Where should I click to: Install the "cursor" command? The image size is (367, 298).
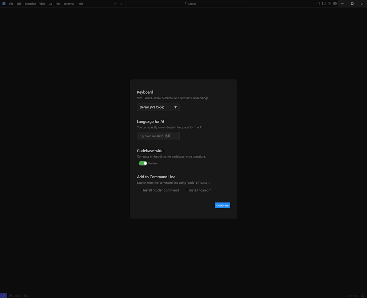(x=198, y=190)
